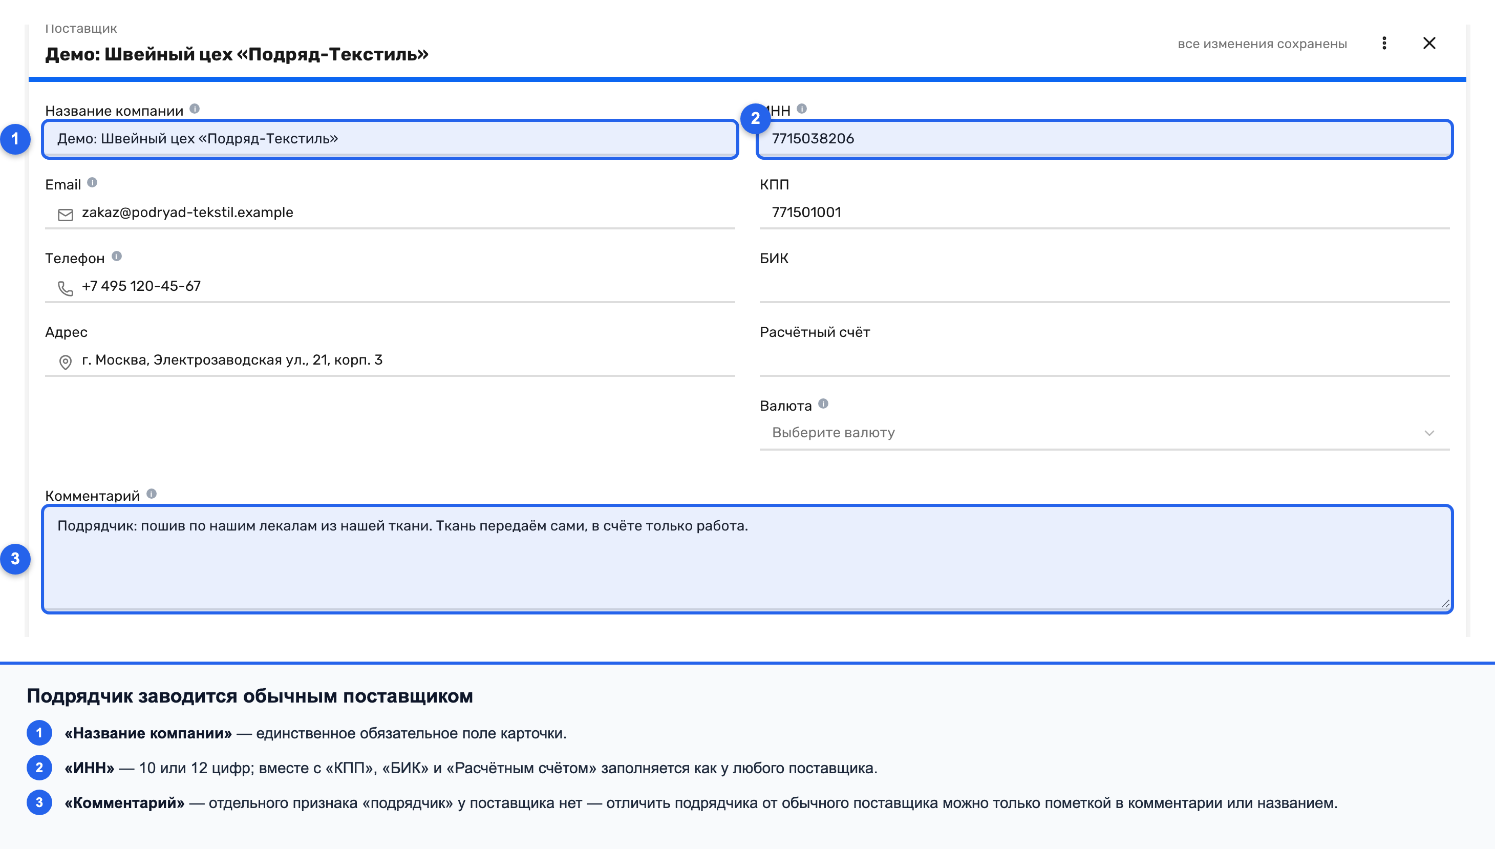Click info icon next to Email label
The image size is (1495, 849).
(92, 182)
